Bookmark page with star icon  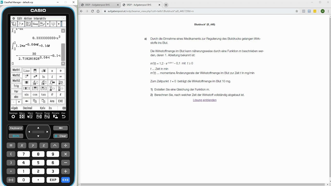[297, 11]
